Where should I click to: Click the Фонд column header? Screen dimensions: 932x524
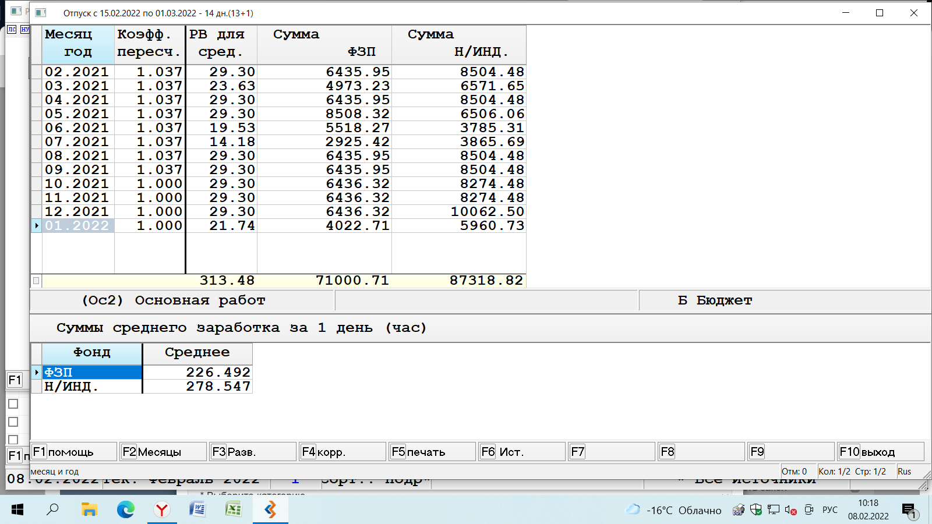click(92, 353)
